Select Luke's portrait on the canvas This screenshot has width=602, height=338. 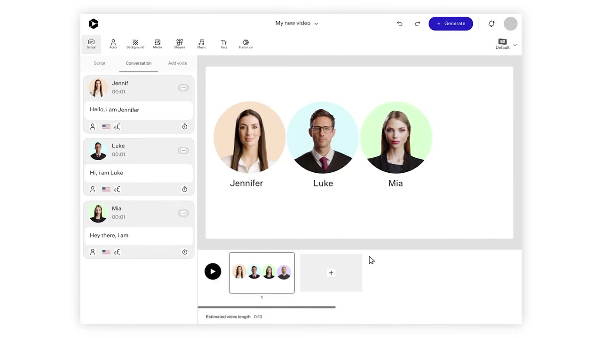tap(323, 138)
